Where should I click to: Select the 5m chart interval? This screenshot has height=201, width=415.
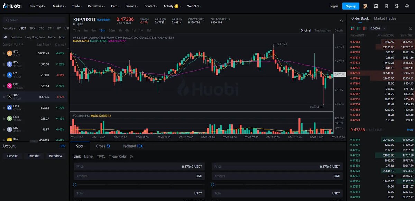[x=93, y=30]
